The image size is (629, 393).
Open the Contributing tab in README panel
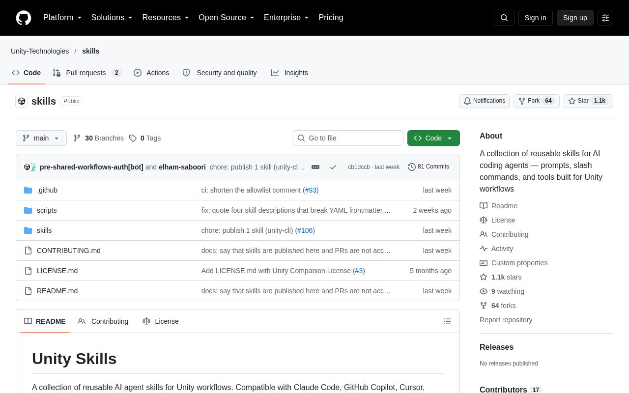[x=103, y=321]
